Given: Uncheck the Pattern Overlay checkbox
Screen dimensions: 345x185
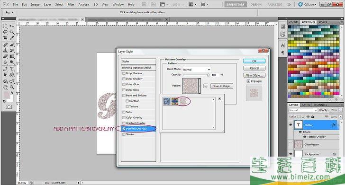Looking at the screenshot, I should click(124, 129).
